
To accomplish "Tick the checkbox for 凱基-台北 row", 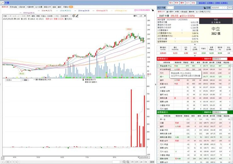I will coord(158,84).
